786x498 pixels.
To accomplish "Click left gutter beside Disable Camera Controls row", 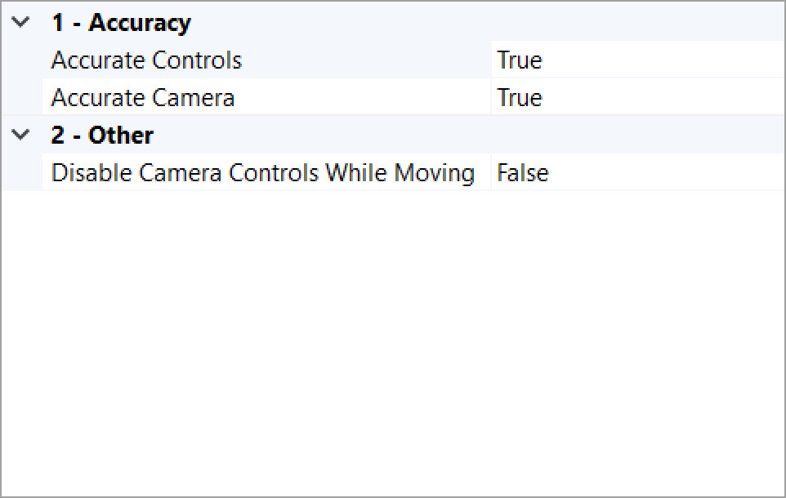I will pos(21,173).
